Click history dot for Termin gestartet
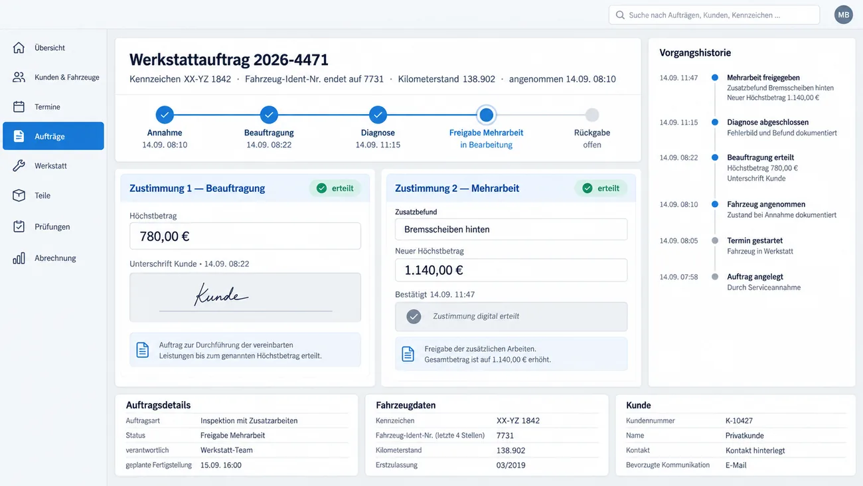This screenshot has width=863, height=486. (x=715, y=240)
